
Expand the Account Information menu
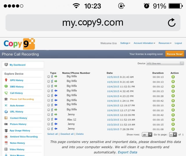(144, 43)
